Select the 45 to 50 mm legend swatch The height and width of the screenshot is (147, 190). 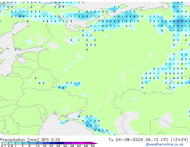88,143
